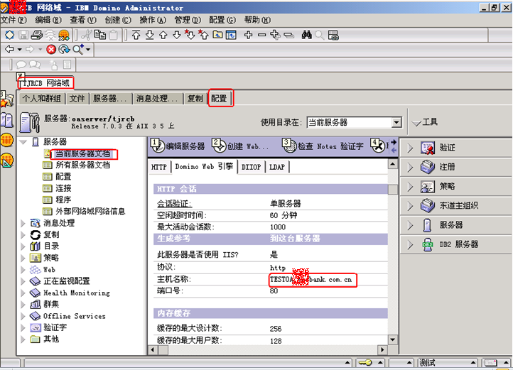Screen dimensions: 513x370
Task: Click the Refresh icon next to Stop
Action: point(64,50)
